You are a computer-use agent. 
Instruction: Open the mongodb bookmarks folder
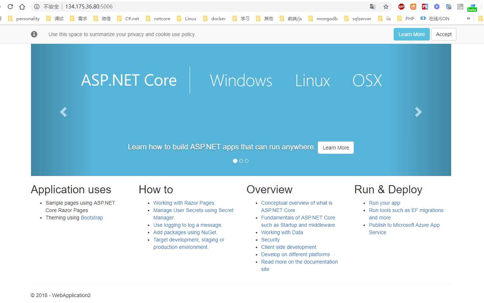tap(323, 18)
